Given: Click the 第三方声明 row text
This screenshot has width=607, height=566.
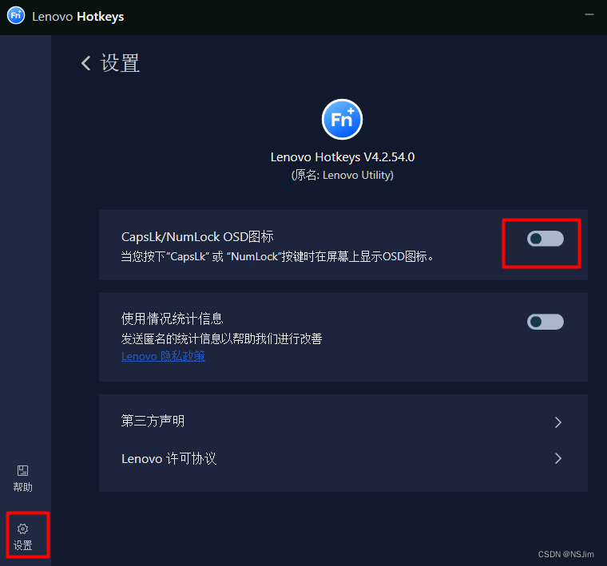Looking at the screenshot, I should (153, 421).
